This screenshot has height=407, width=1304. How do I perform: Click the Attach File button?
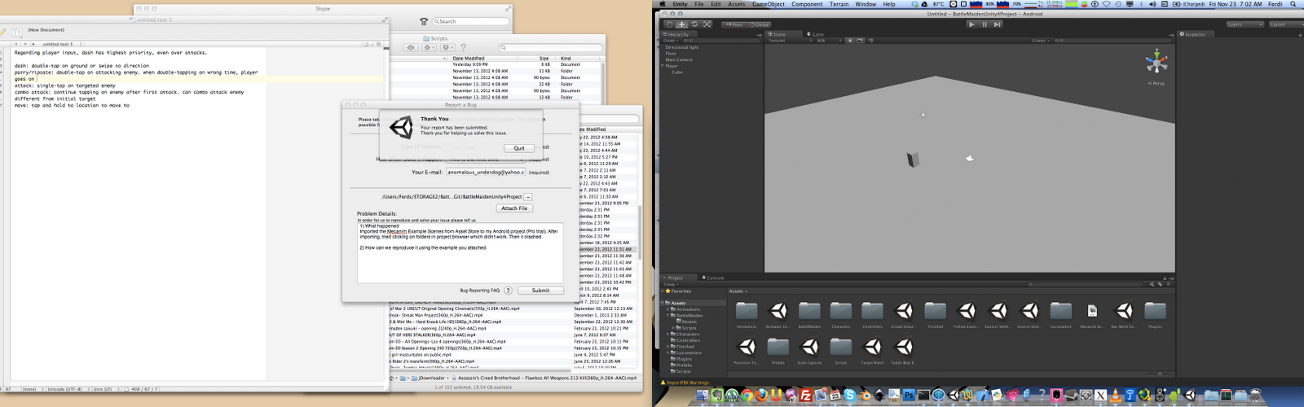tap(514, 208)
